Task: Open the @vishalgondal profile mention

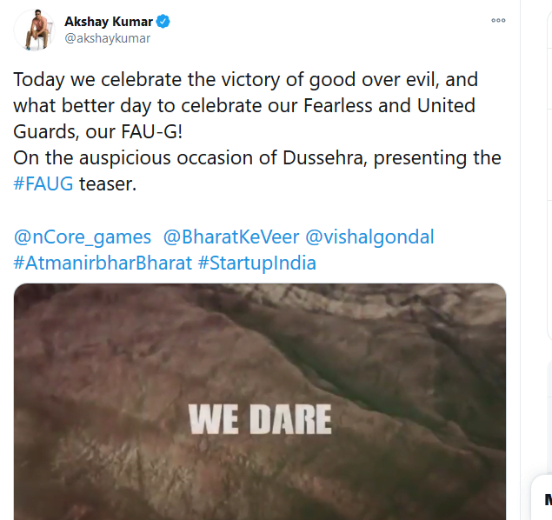Action: [369, 237]
